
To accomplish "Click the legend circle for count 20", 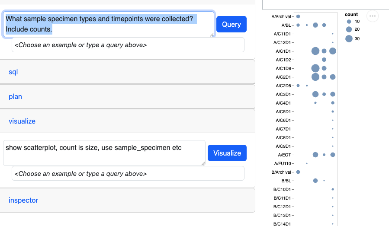I will click(x=349, y=29).
